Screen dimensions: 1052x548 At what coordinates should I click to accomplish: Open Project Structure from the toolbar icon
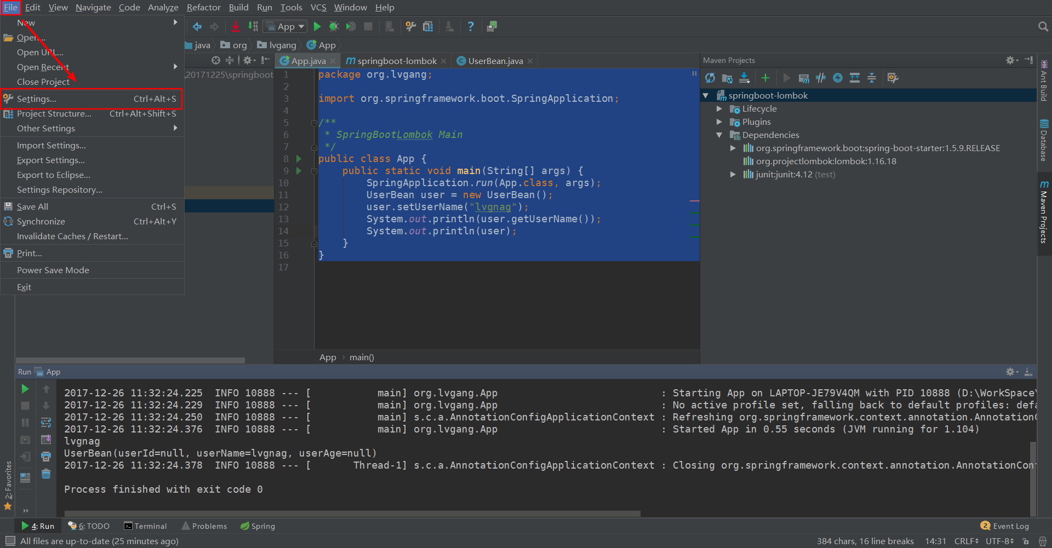click(x=428, y=26)
